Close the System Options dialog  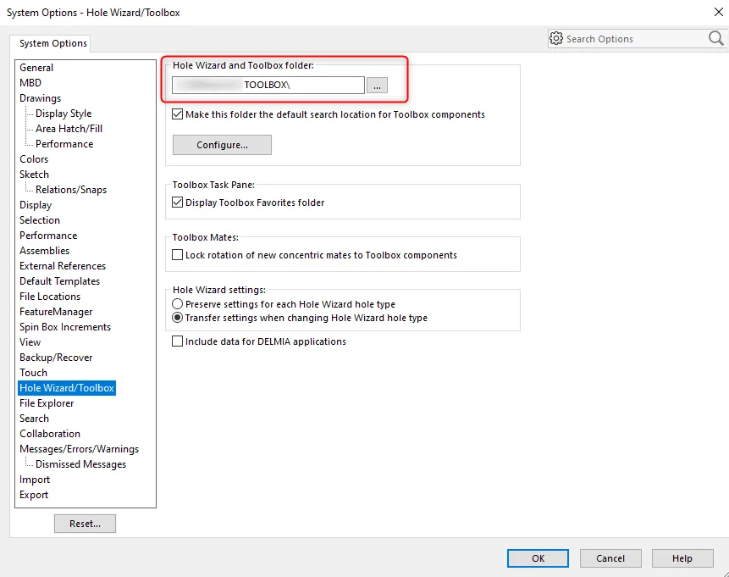(x=719, y=12)
